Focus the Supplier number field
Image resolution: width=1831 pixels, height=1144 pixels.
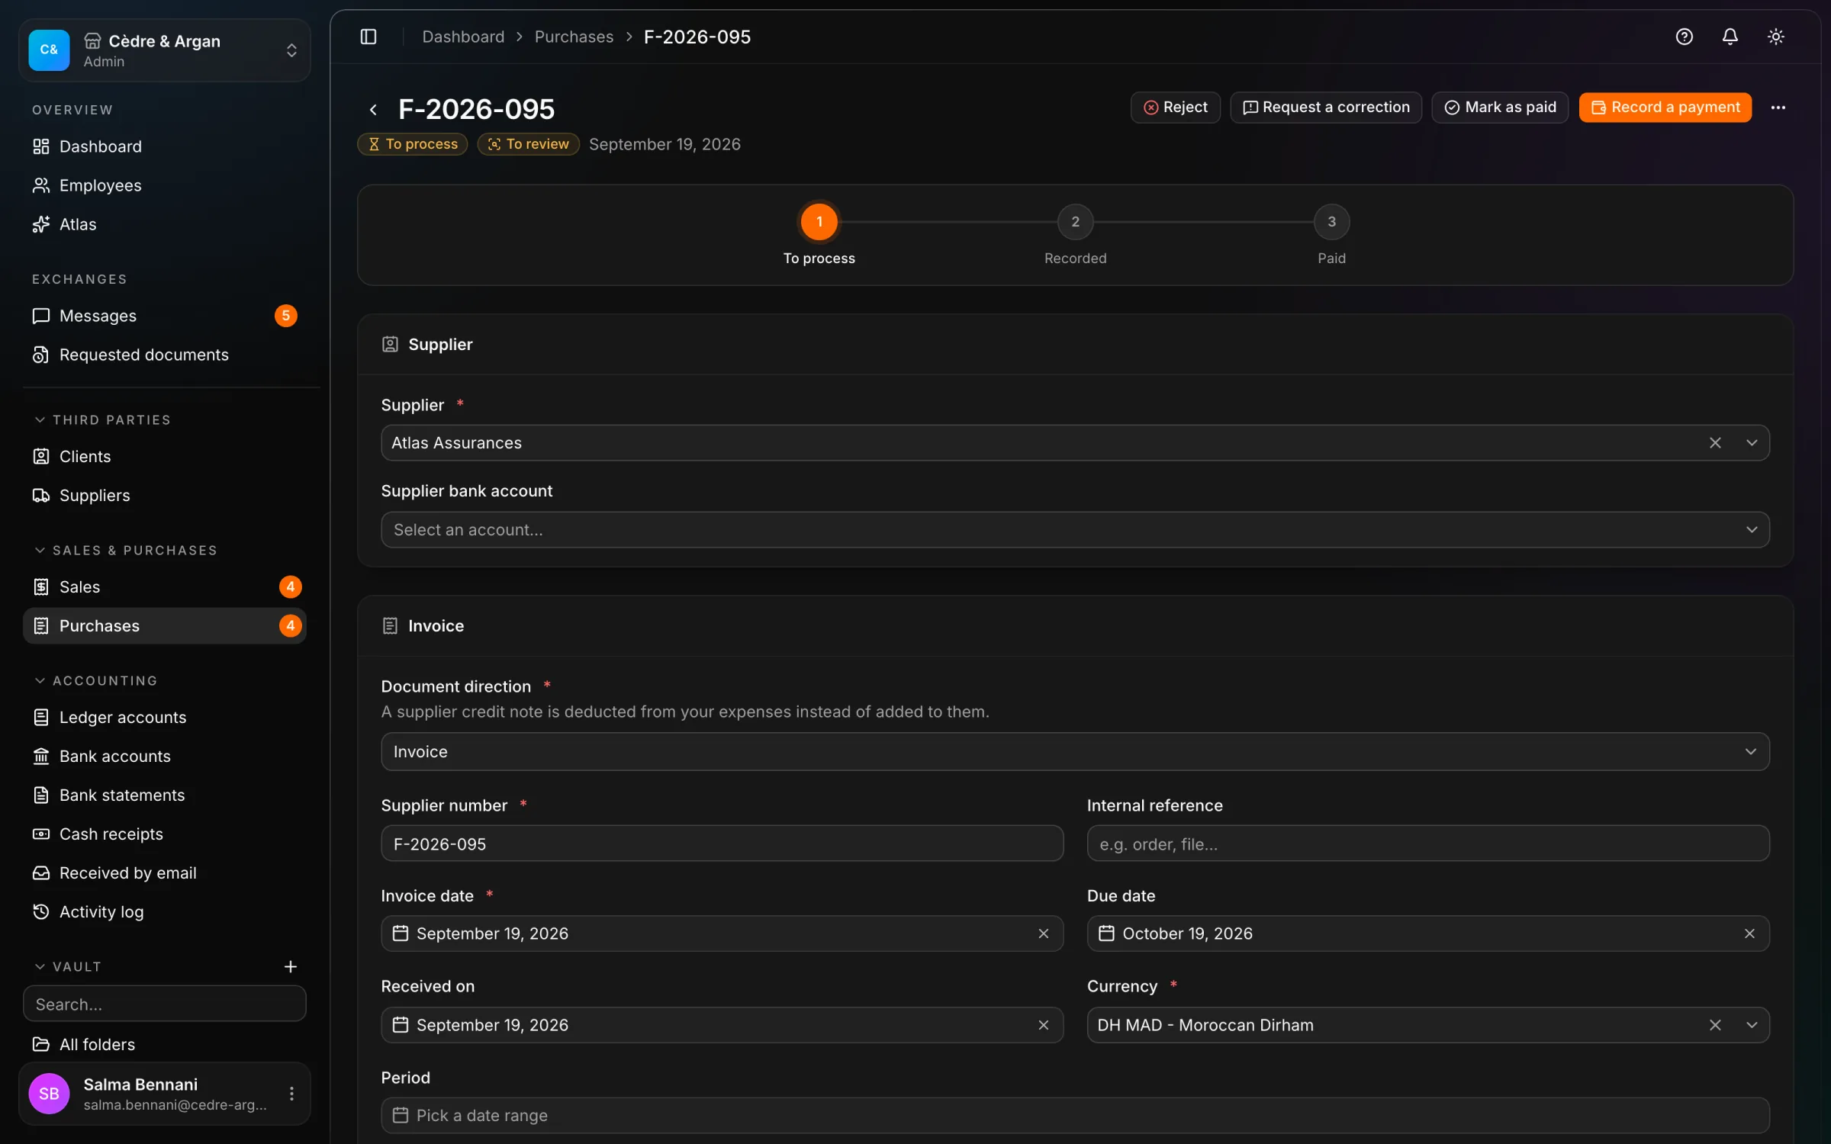(x=722, y=844)
